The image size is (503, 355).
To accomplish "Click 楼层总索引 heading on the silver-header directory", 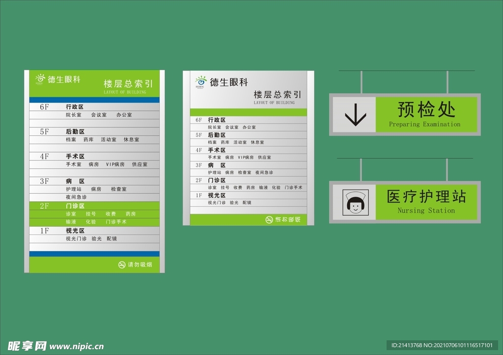I will click(x=278, y=95).
